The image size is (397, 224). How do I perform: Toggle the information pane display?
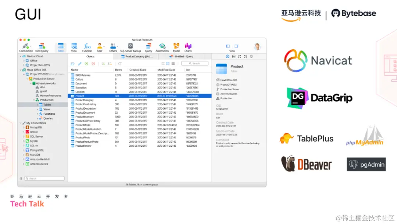tap(227, 56)
